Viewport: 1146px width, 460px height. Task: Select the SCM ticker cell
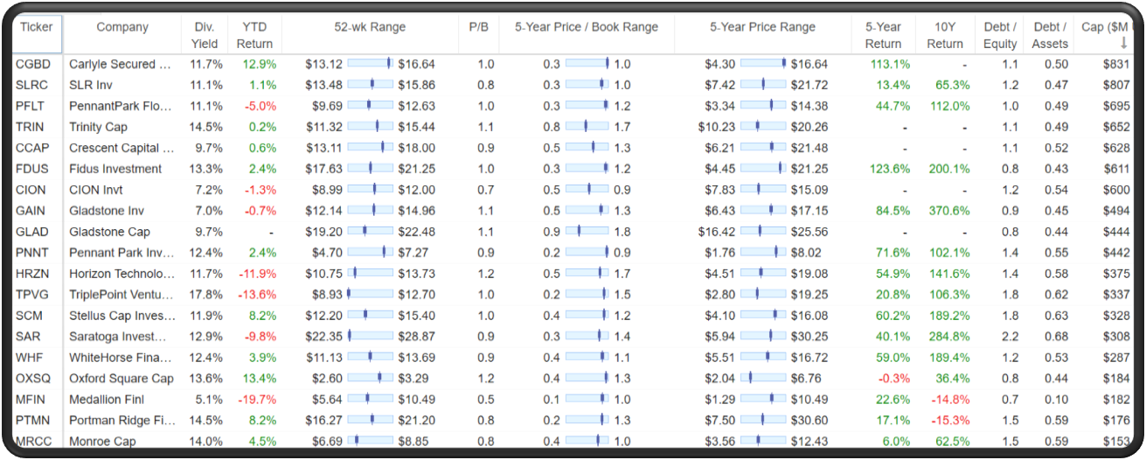click(29, 316)
